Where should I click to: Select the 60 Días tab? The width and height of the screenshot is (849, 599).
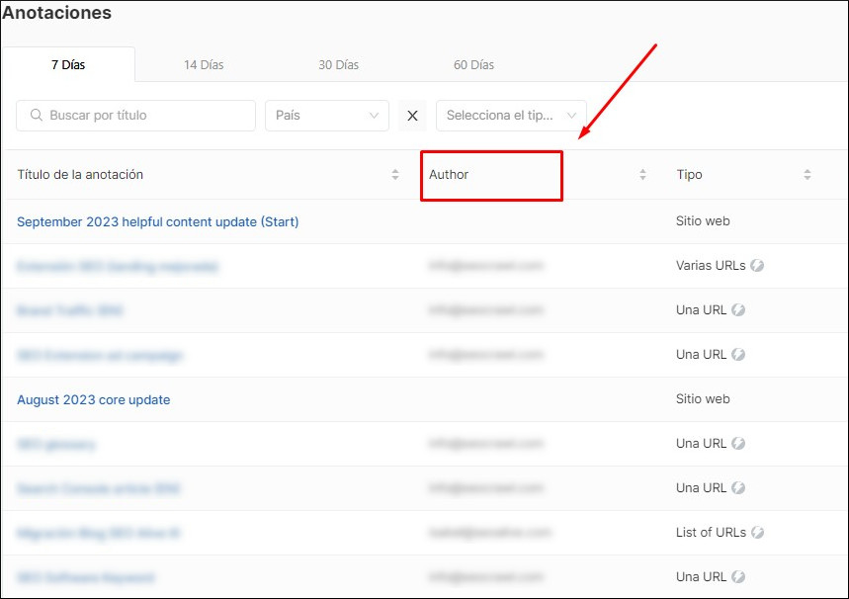[x=474, y=64]
